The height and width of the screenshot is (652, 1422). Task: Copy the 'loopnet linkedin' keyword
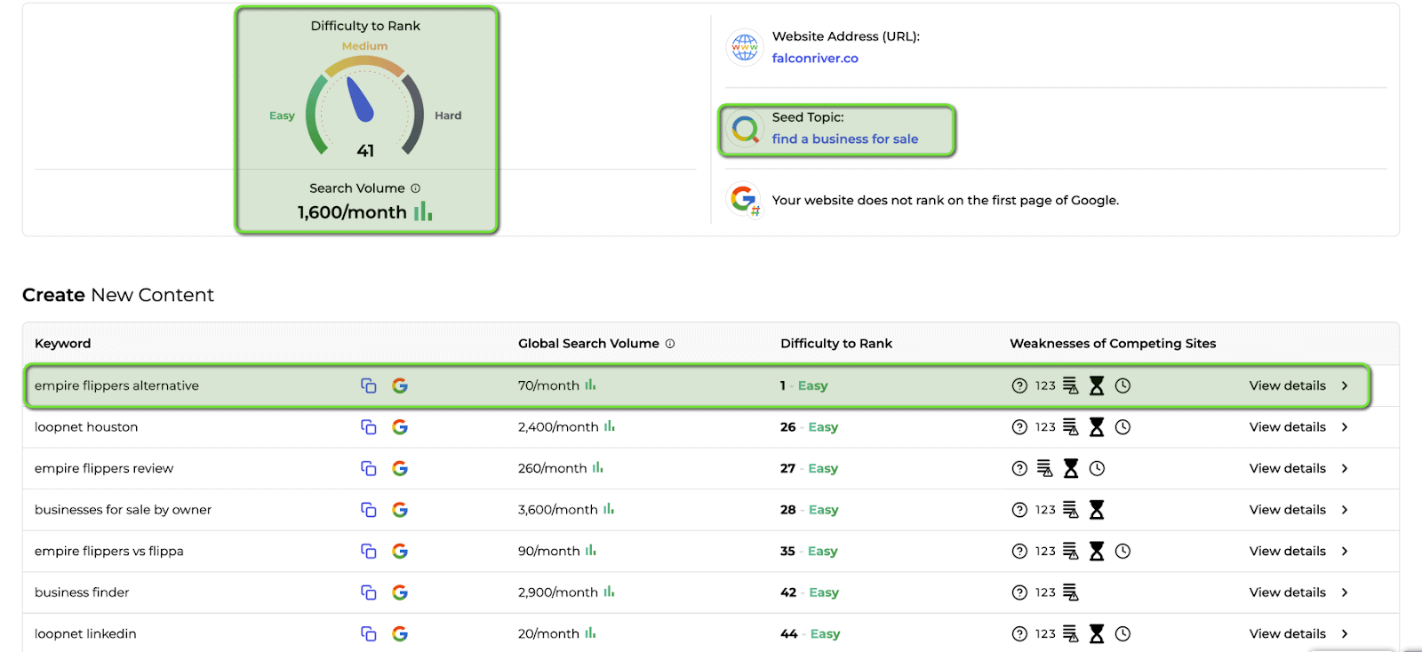coord(368,633)
